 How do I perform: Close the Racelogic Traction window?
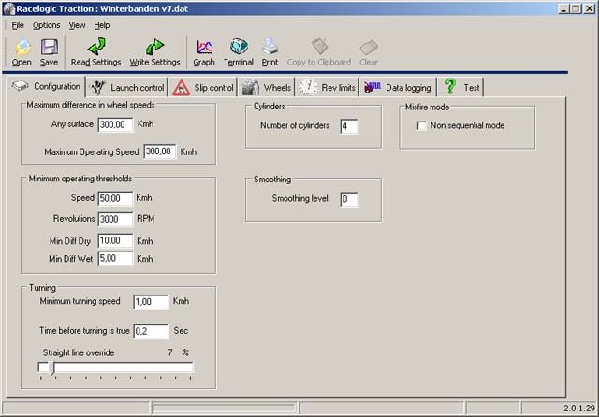(x=589, y=8)
